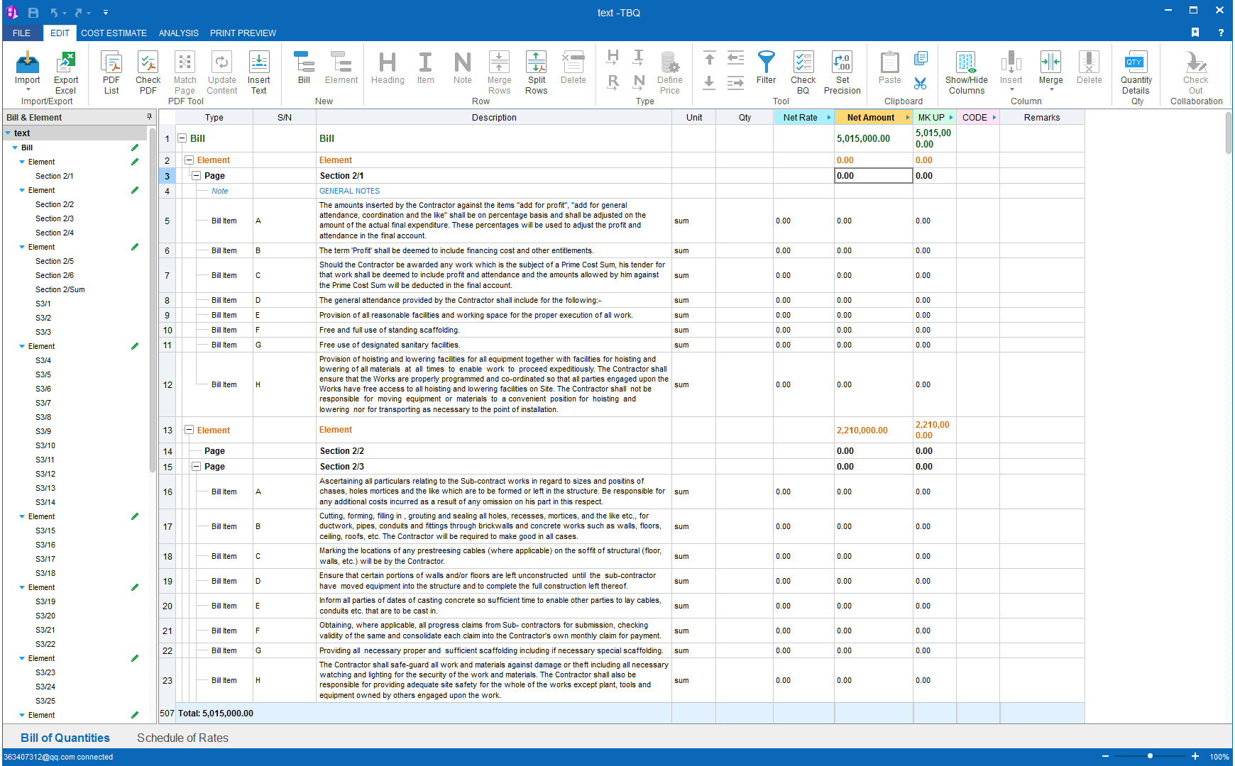
Task: Select Section 2/Sum in the tree
Action: [x=60, y=289]
